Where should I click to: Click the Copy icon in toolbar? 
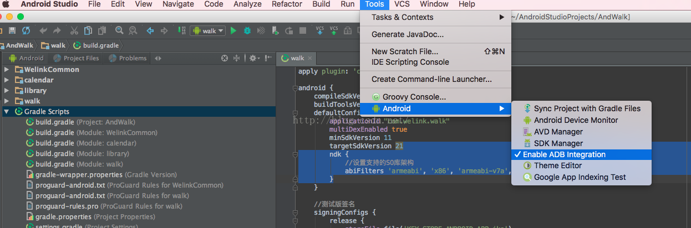tap(88, 31)
